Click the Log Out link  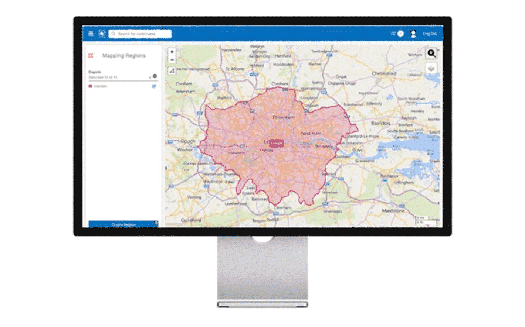430,34
